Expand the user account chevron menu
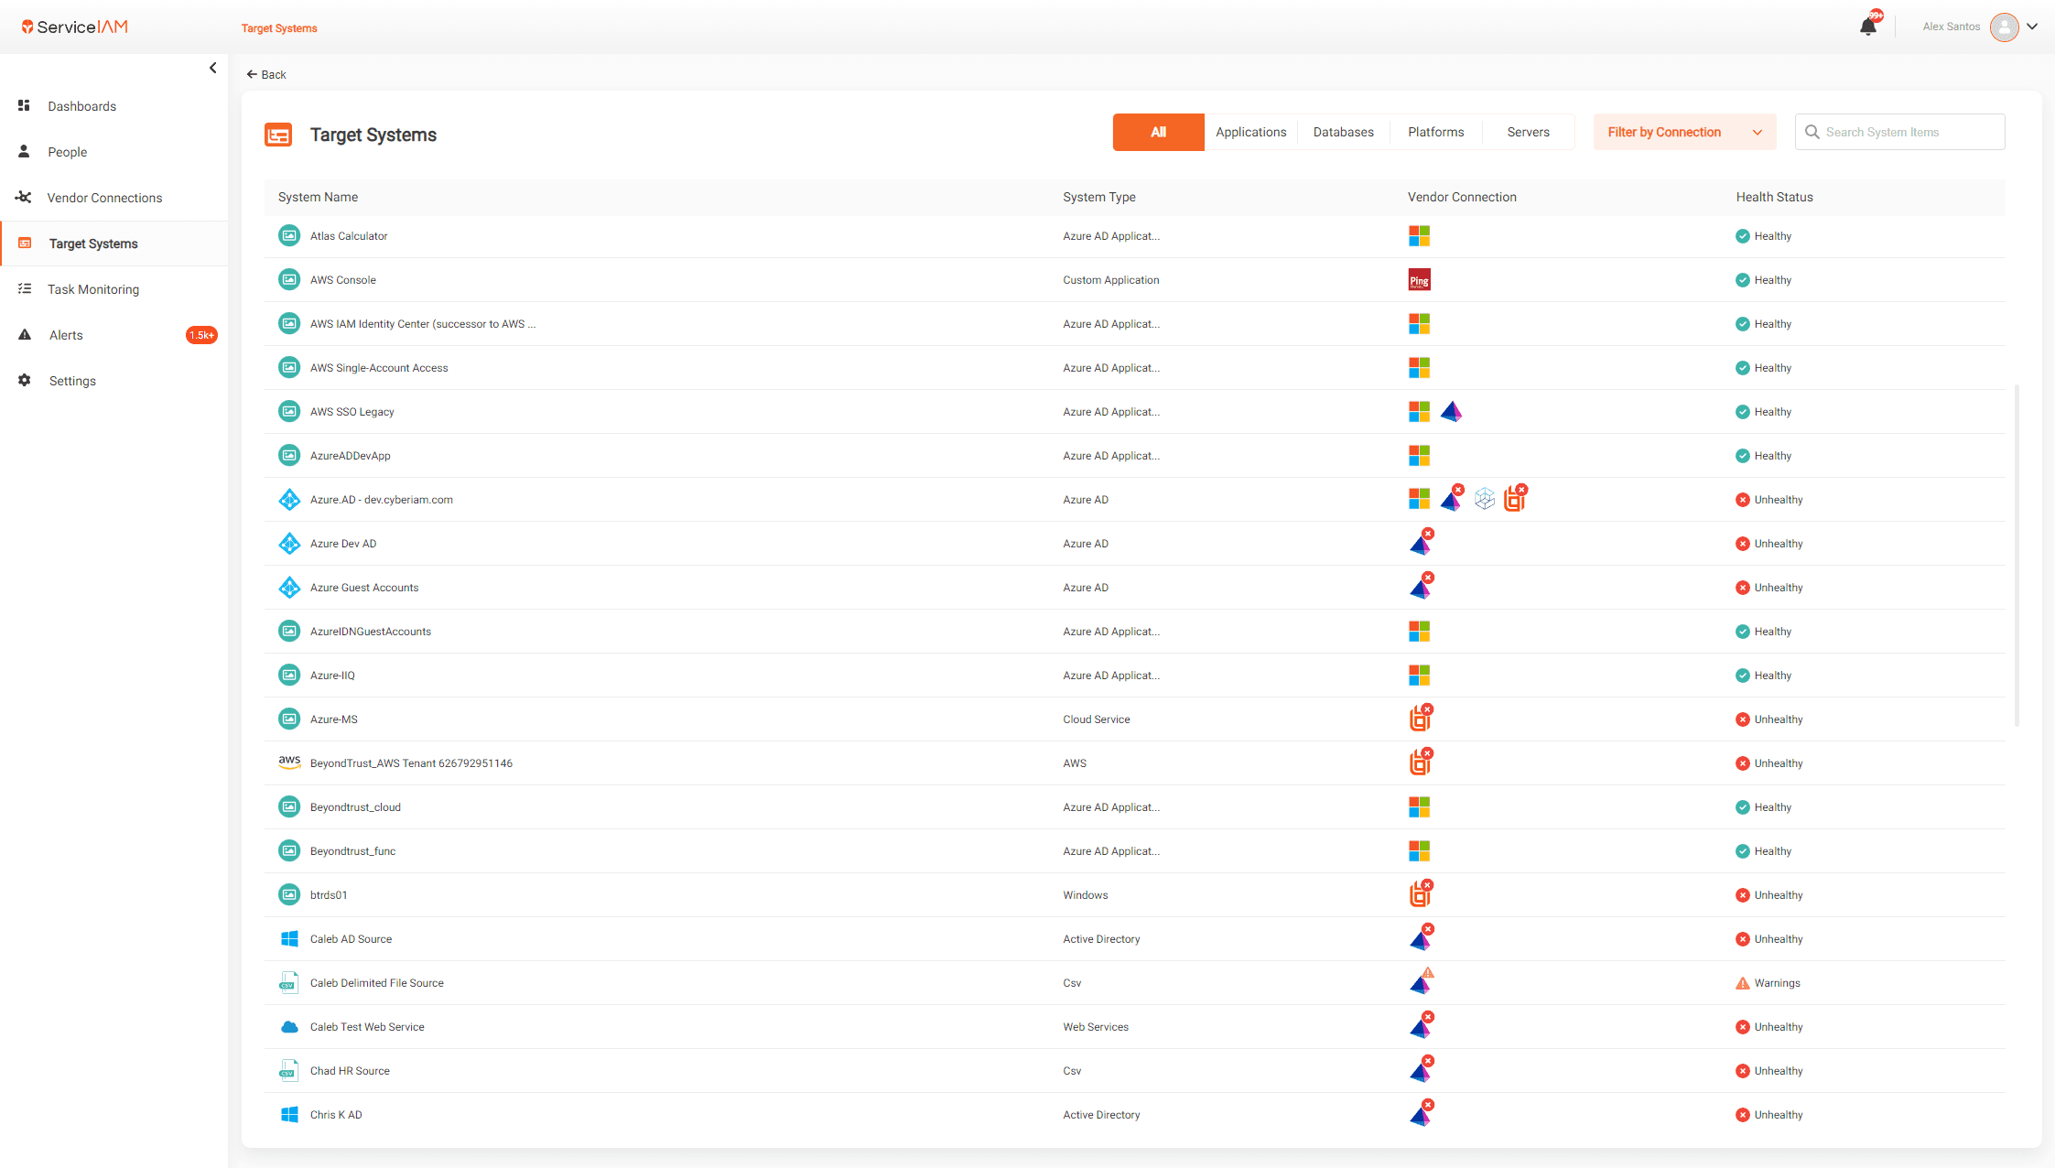Screen dimensions: 2055x1168 2032,27
